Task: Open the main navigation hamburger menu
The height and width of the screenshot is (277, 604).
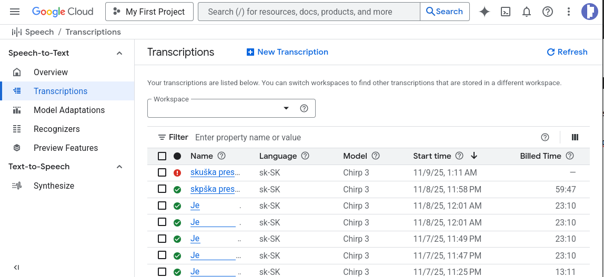Action: tap(15, 12)
